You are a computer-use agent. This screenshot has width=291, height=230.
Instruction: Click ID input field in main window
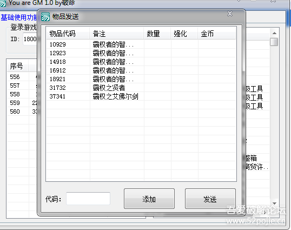click(30, 39)
